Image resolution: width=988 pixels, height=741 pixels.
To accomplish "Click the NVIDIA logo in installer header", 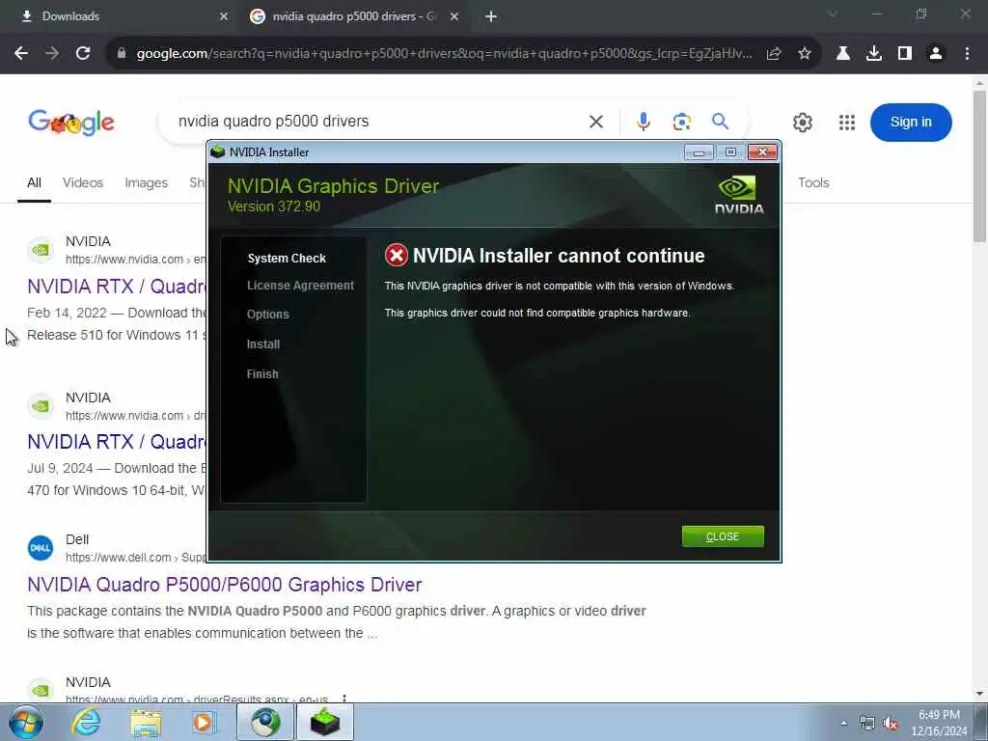I will pos(738,195).
